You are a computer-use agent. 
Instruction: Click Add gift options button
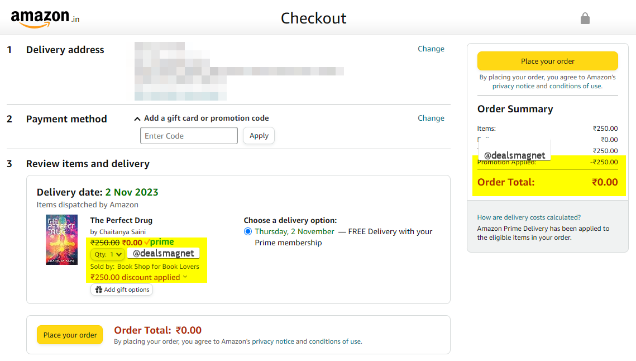pos(122,289)
